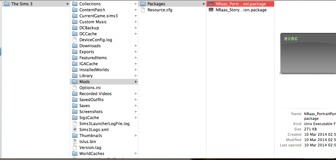The height and width of the screenshot is (160, 336).
Task: Expand The Sims 3 folder arrow
Action: pyautogui.click(x=68, y=4)
